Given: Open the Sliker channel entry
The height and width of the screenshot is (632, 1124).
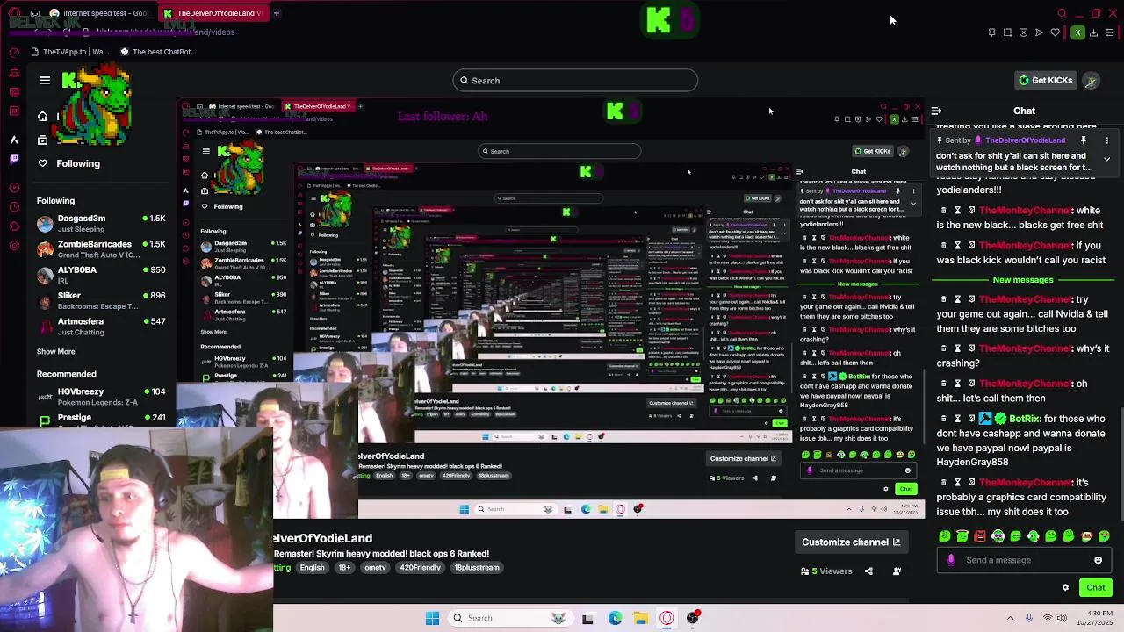Looking at the screenshot, I should coord(101,301).
